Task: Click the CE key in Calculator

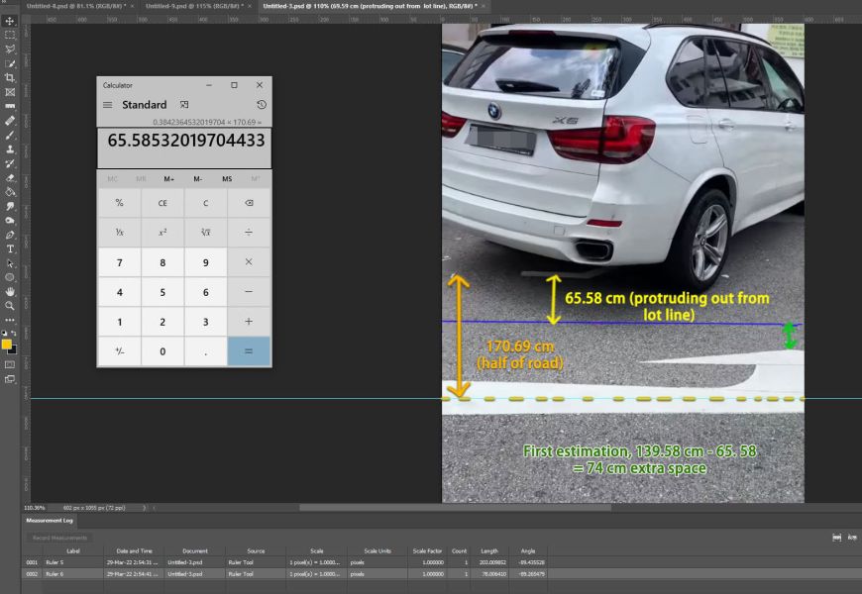Action: tap(162, 203)
